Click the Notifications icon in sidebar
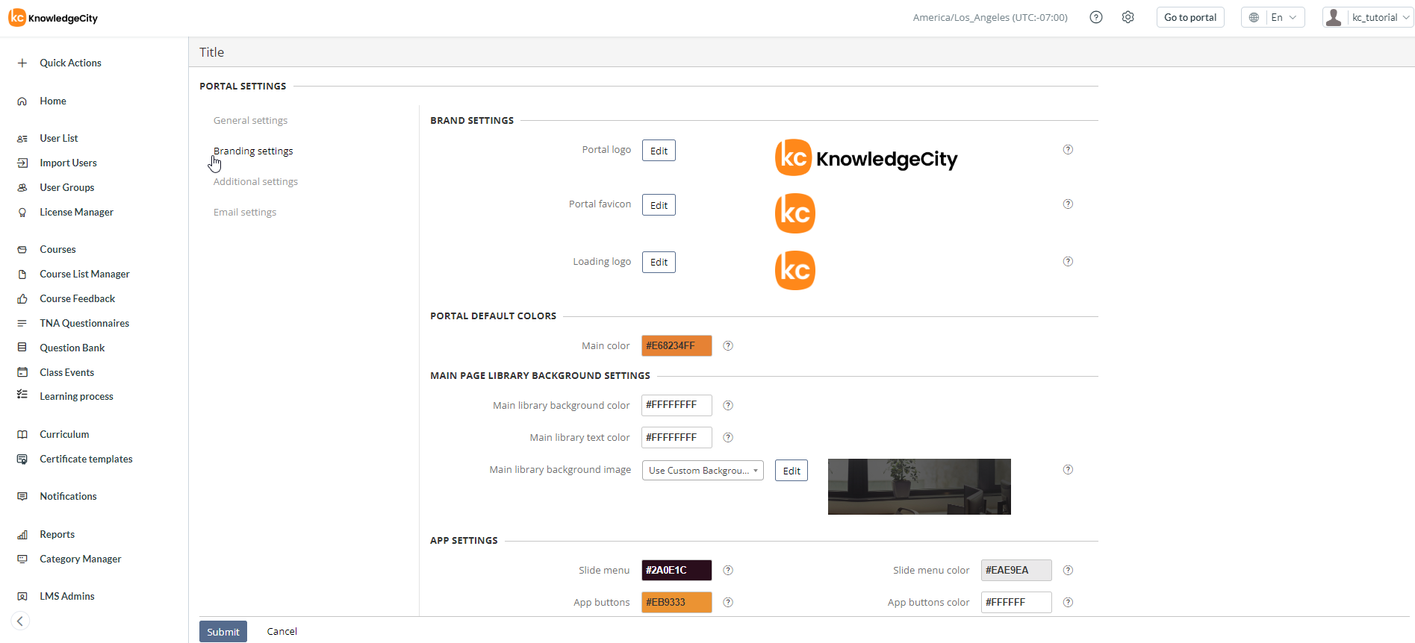The height and width of the screenshot is (643, 1415). (22, 497)
